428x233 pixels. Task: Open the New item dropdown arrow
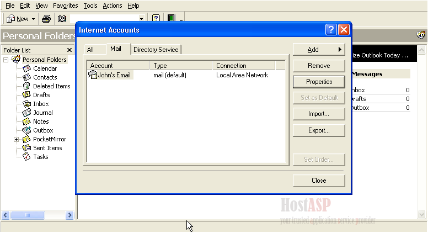(x=33, y=19)
